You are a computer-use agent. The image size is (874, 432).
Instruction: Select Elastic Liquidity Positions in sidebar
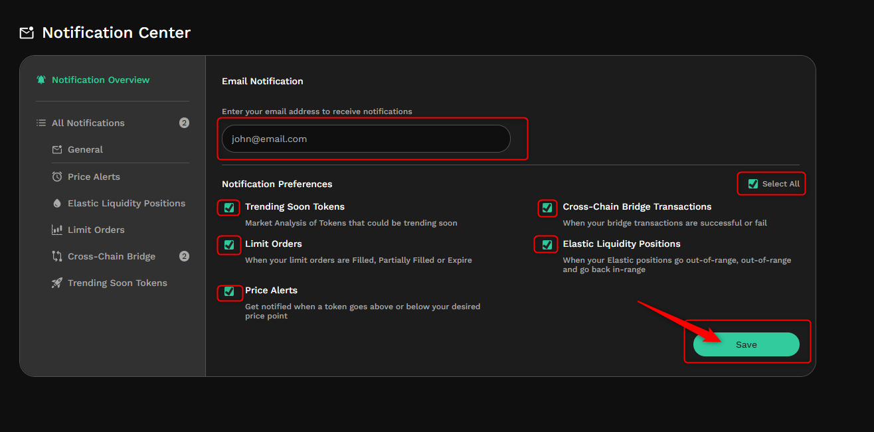tap(126, 203)
